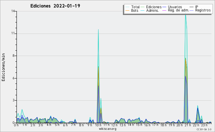Click the x-axis label '5 h'
Image resolution: width=215 pixels, height=132 pixels.
57,125
